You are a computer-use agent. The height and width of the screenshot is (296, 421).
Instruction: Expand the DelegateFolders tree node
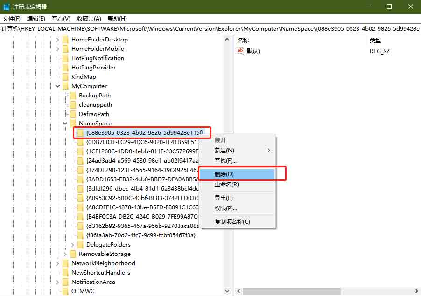(x=73, y=245)
